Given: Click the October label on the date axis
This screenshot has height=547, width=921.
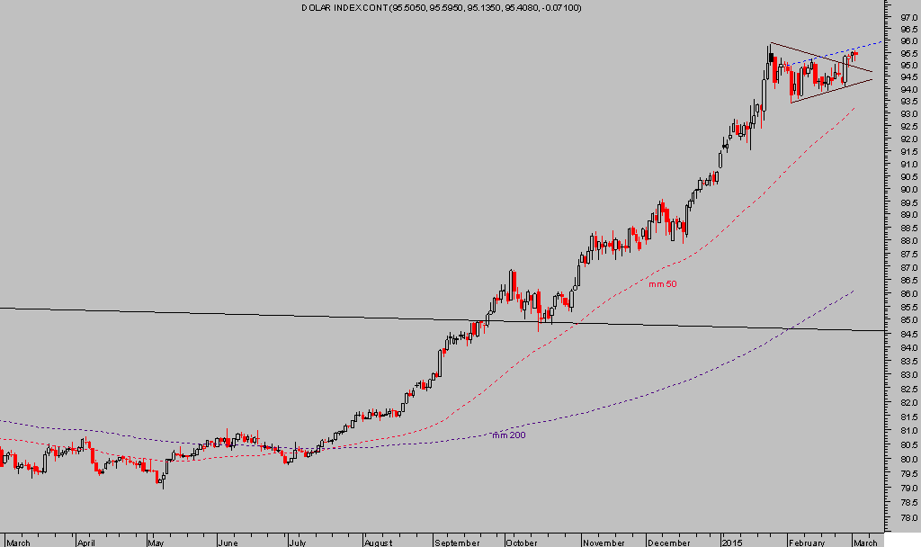Looking at the screenshot, I should pyautogui.click(x=519, y=543).
